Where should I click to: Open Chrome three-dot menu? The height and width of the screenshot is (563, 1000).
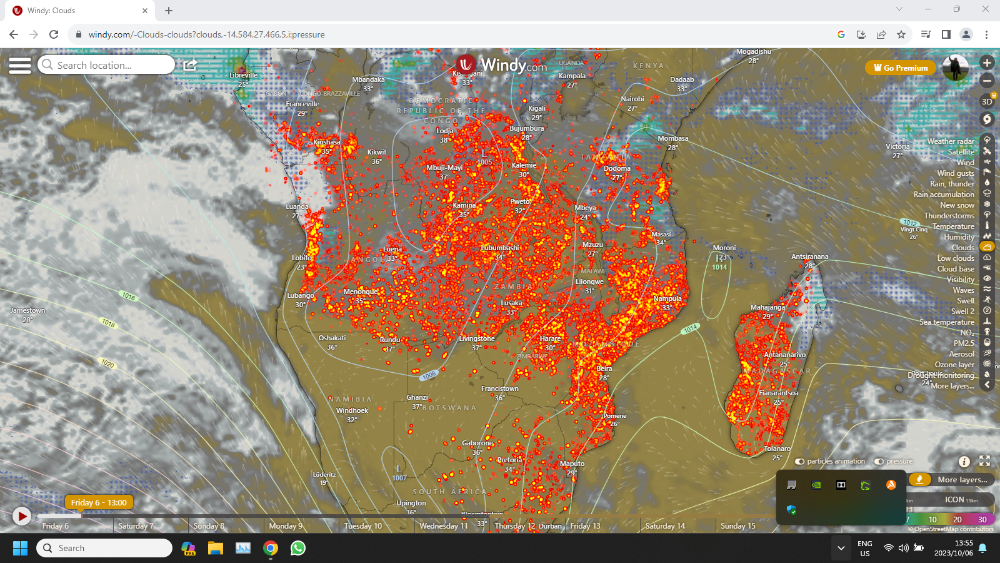pos(986,34)
